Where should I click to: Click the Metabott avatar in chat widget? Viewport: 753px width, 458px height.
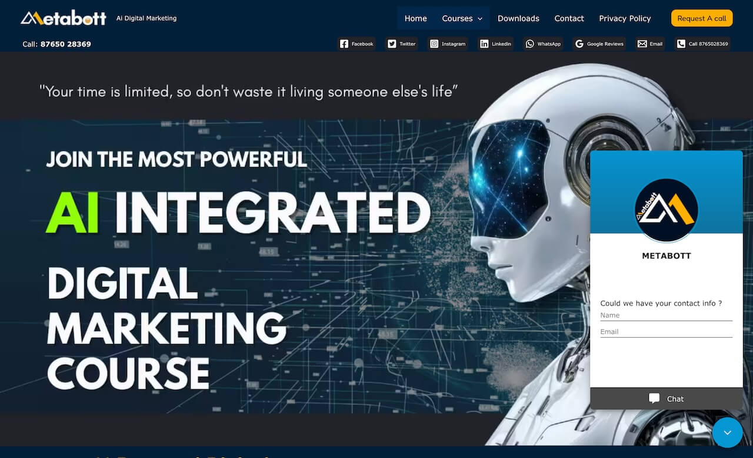(667, 210)
